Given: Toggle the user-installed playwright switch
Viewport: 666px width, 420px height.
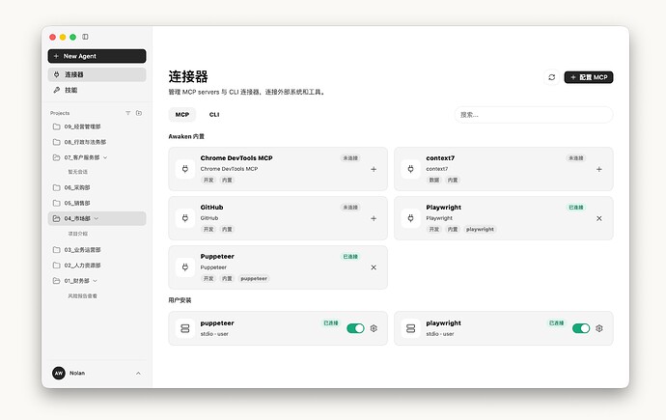Looking at the screenshot, I should coord(581,328).
